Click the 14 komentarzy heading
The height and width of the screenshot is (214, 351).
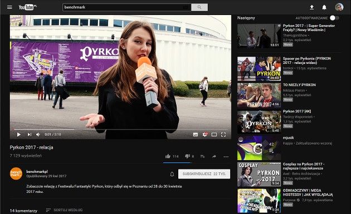click(23, 211)
